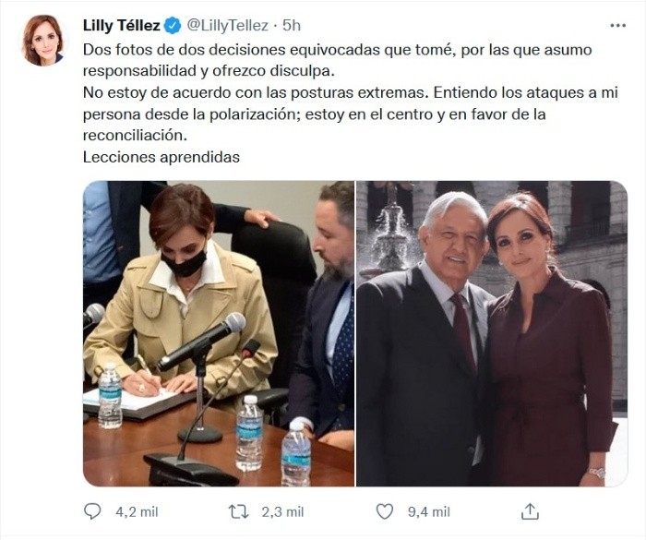
Task: Click the share upload icon
Action: tap(531, 510)
